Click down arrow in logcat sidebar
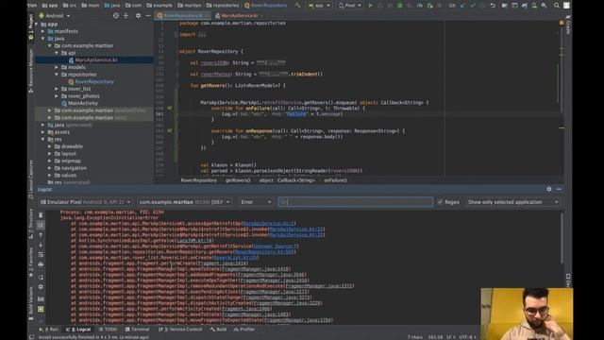The image size is (604, 340). [41, 245]
